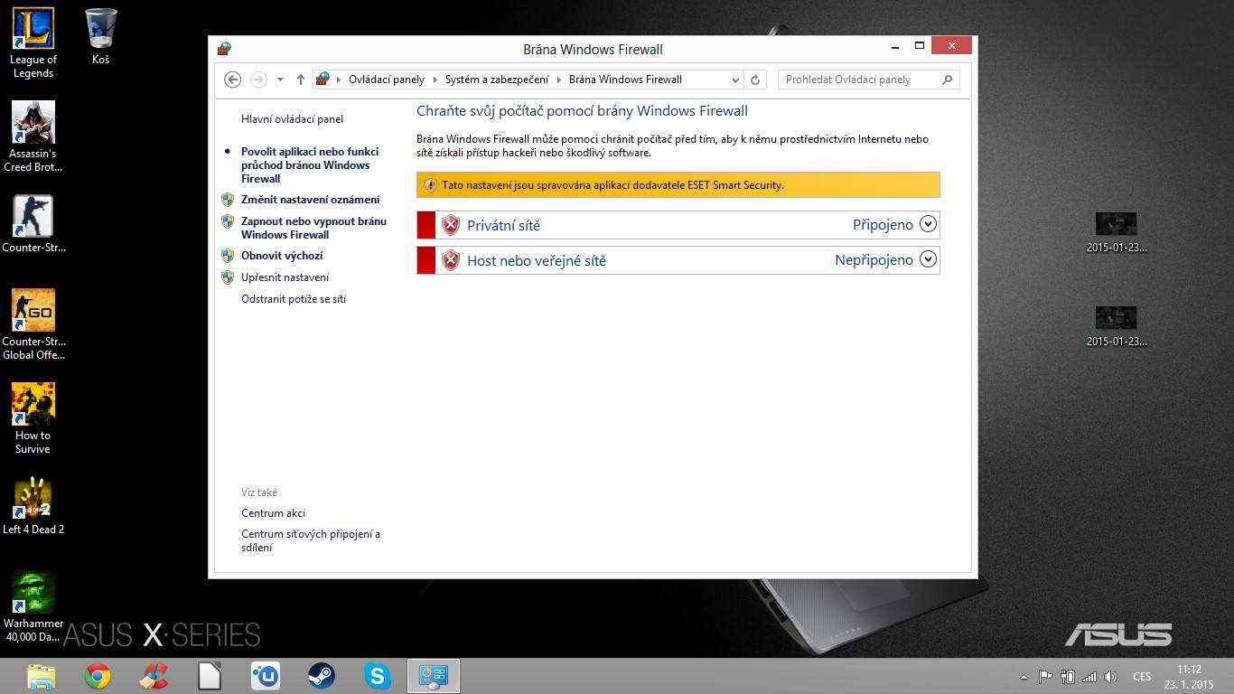Click the Privátní sítě heading text
This screenshot has width=1234, height=694.
tap(503, 225)
